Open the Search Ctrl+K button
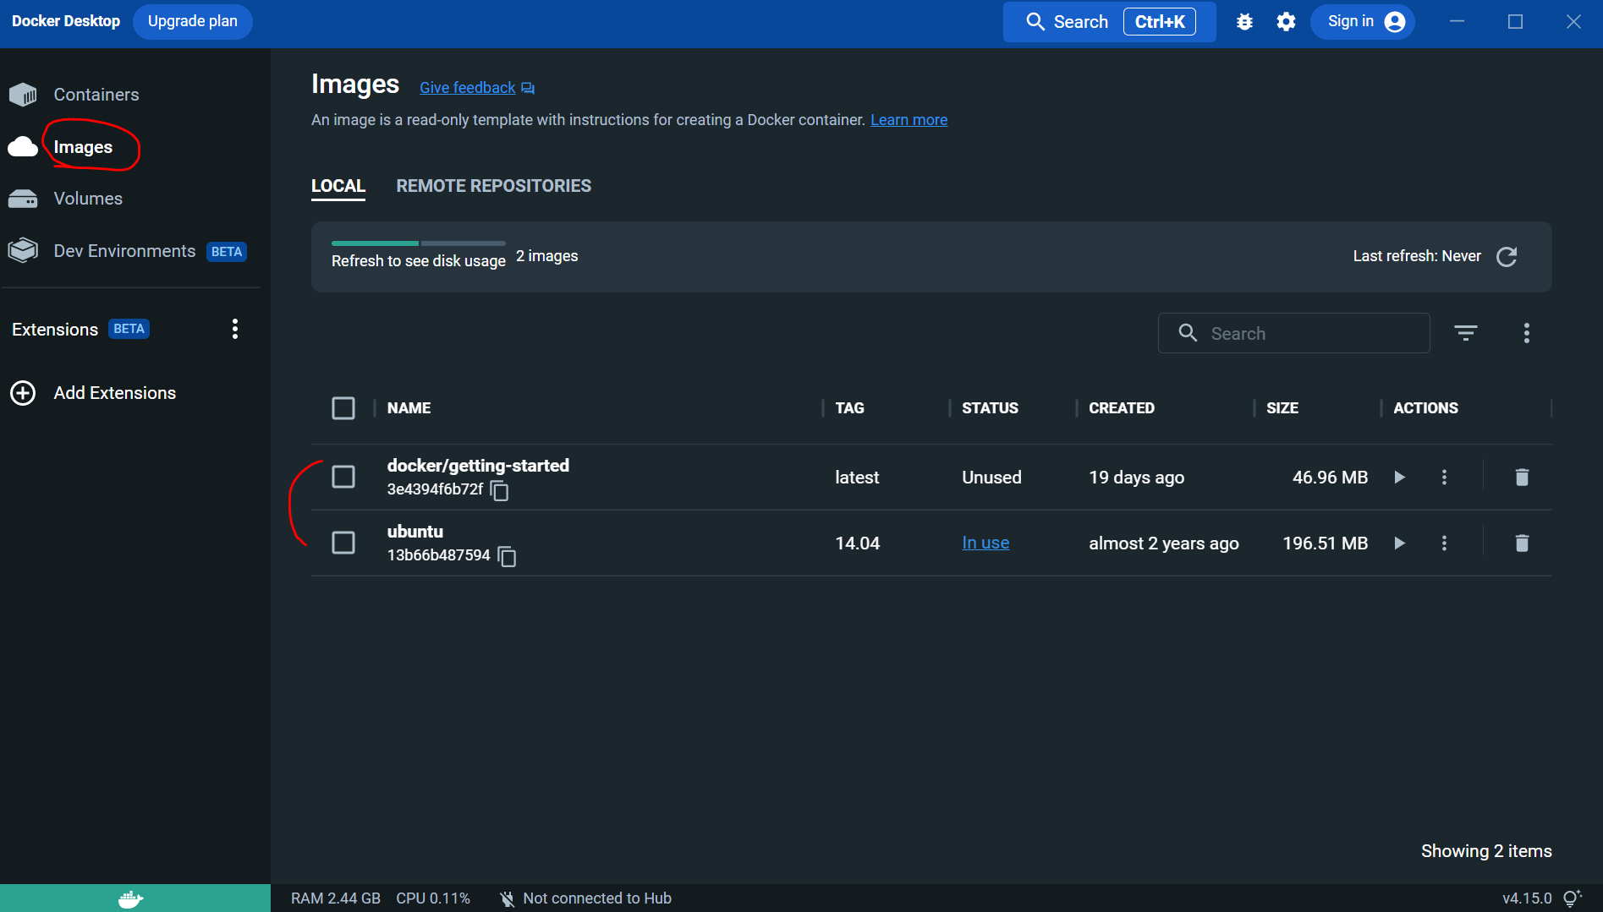1603x912 pixels. [1110, 22]
